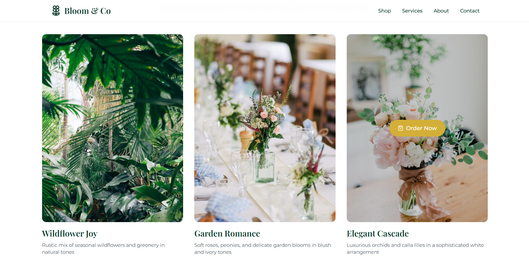Open the Garden Romance table bouquet image

pyautogui.click(x=265, y=128)
